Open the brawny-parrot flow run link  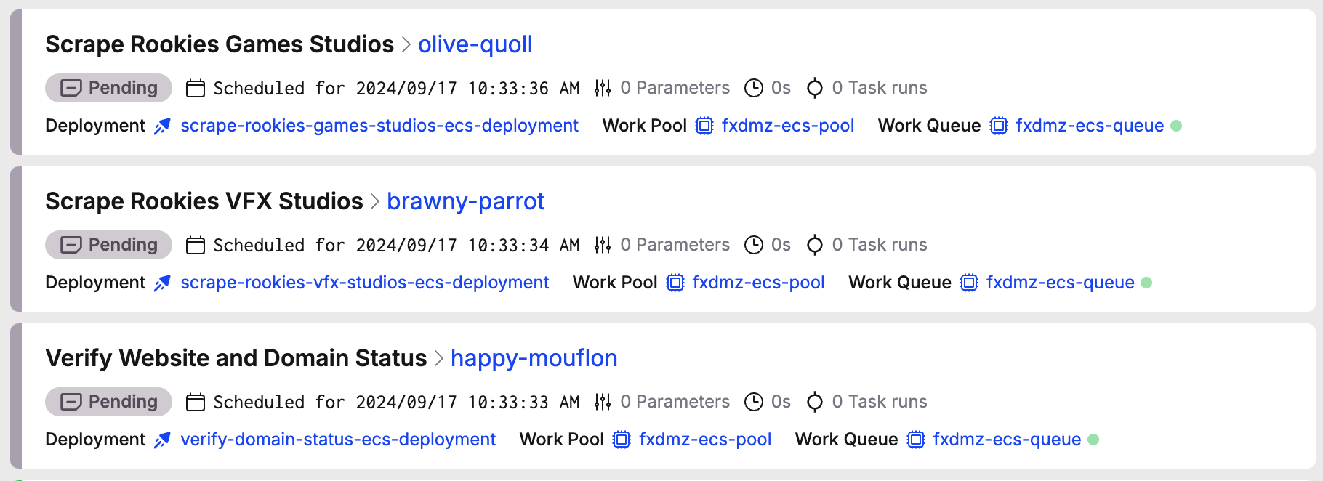coord(465,201)
